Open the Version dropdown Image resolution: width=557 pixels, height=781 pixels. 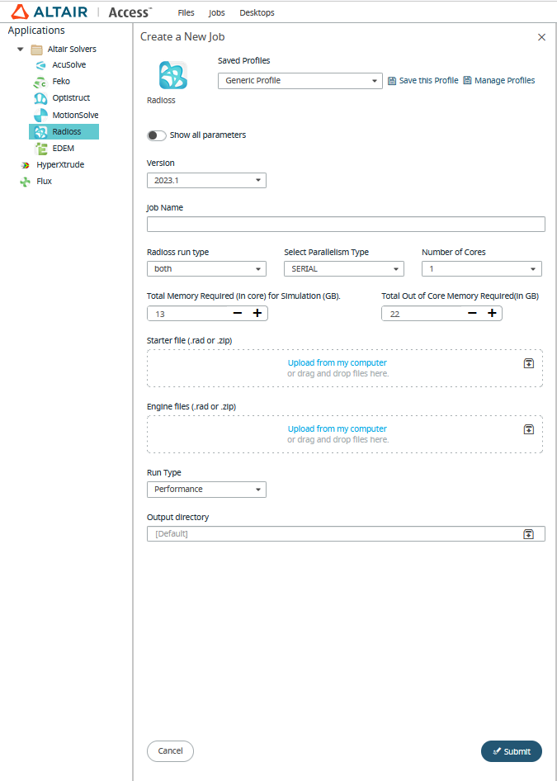tap(257, 180)
